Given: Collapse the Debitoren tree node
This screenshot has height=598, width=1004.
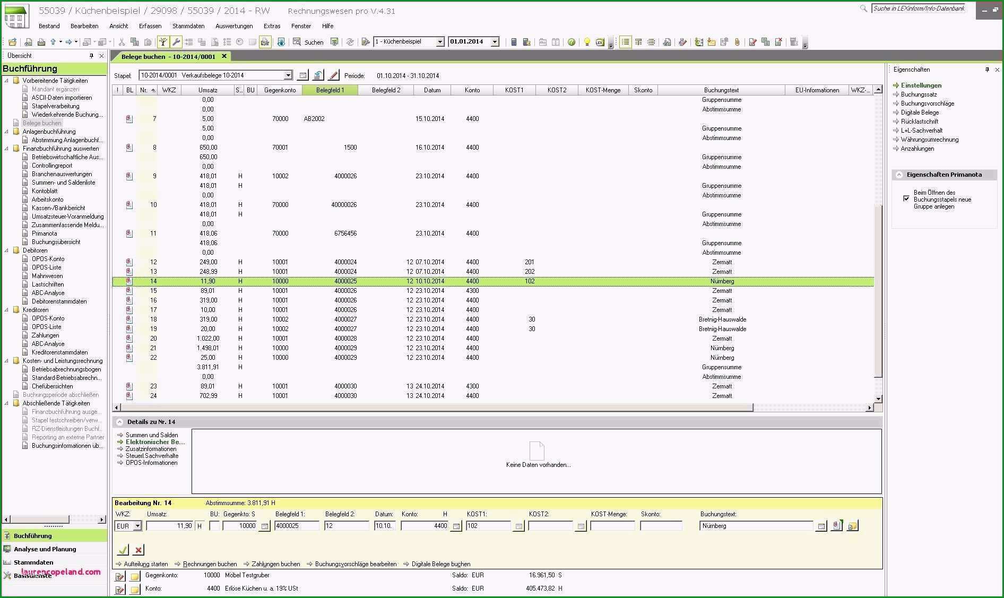Looking at the screenshot, I should click(7, 250).
